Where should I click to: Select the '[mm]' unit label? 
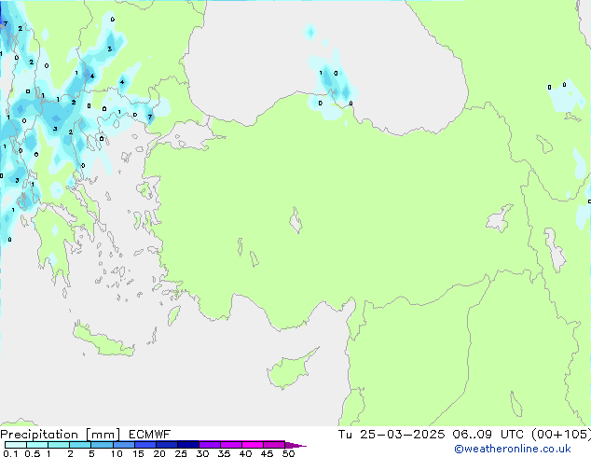(103, 435)
